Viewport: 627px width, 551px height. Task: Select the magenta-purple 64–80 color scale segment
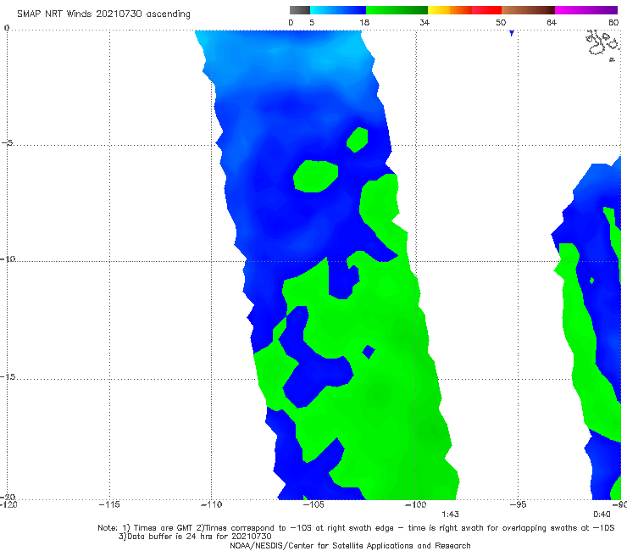tap(586, 10)
